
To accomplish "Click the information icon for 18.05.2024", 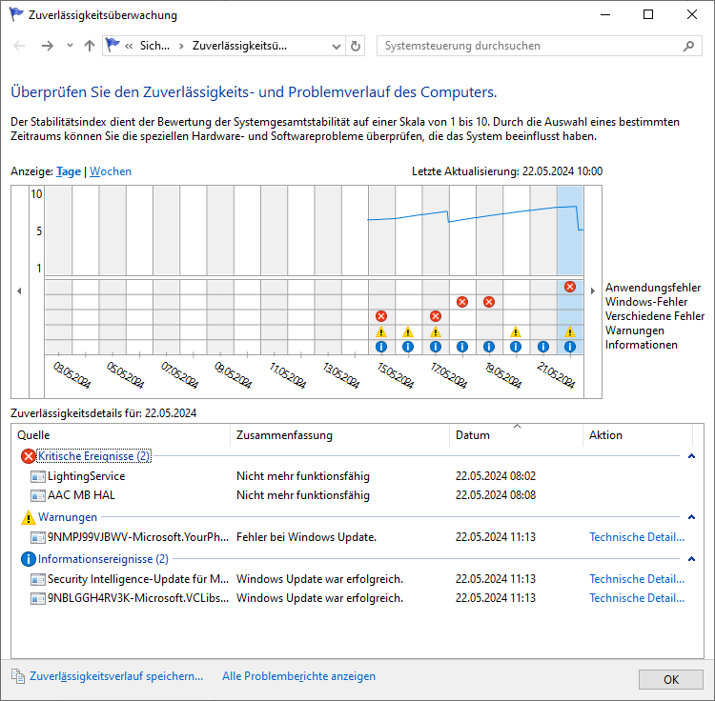I will click(462, 347).
